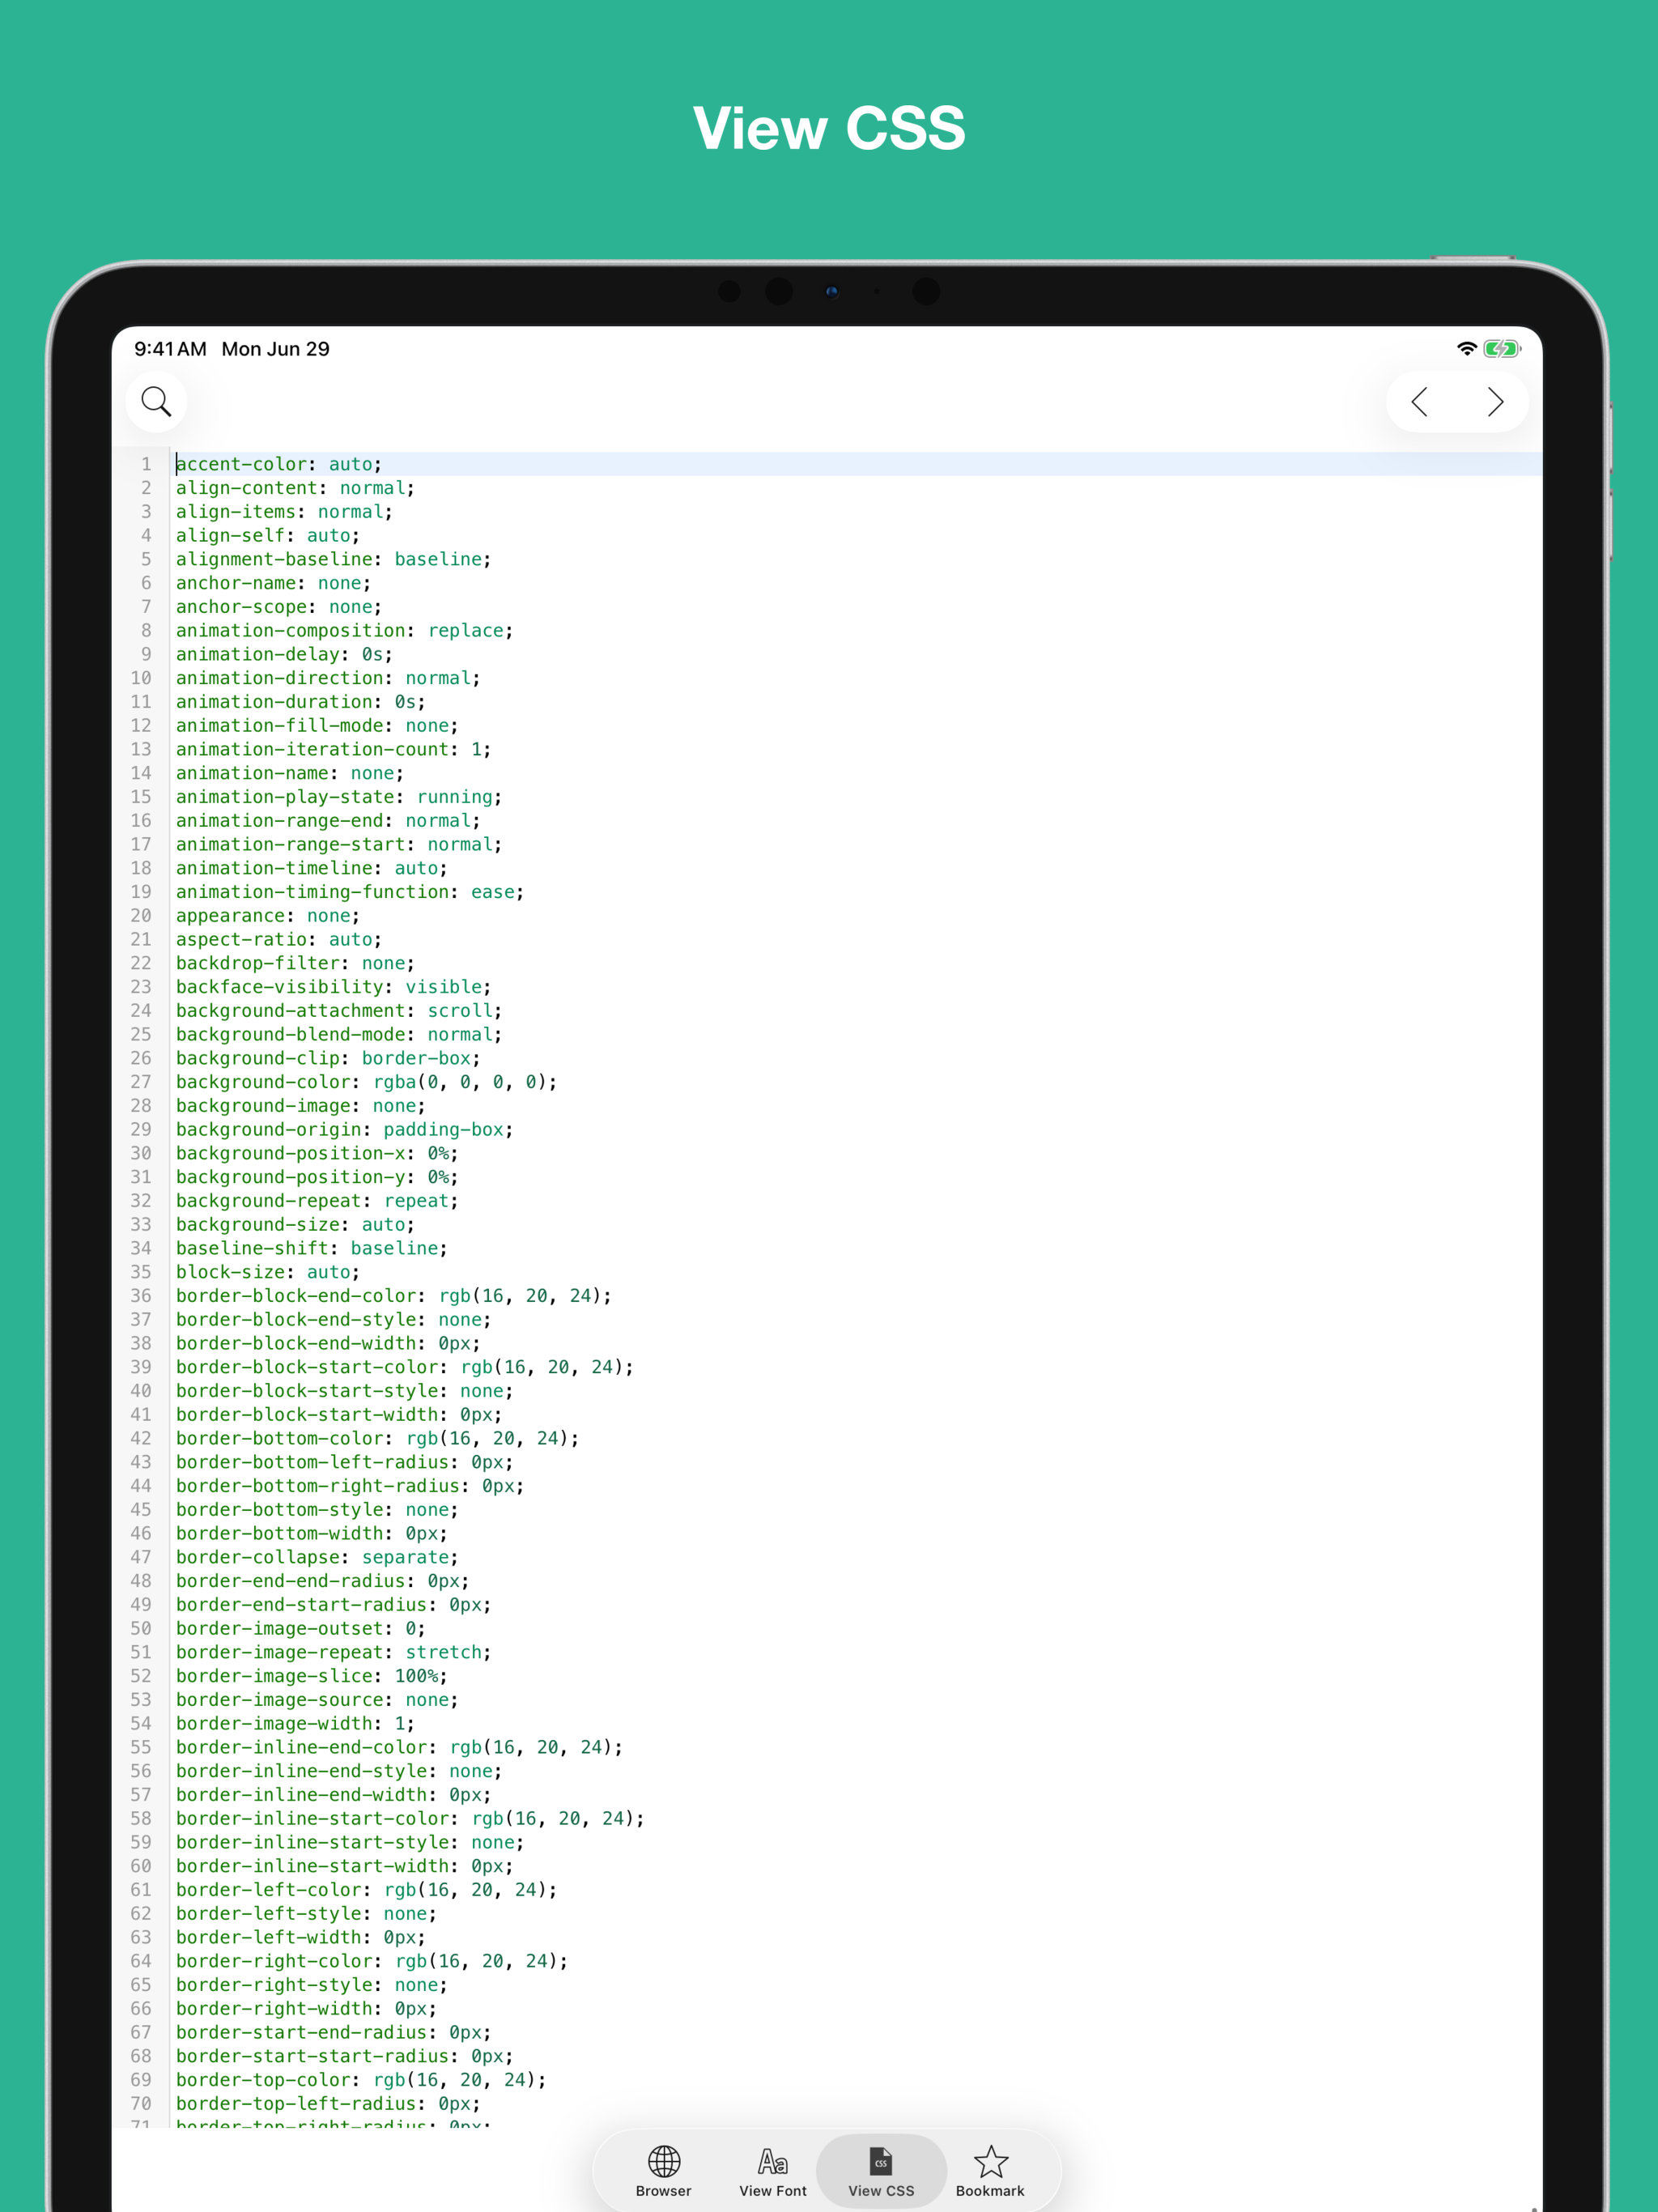1658x2212 pixels.
Task: Open the View Font tab
Action: point(773,2171)
